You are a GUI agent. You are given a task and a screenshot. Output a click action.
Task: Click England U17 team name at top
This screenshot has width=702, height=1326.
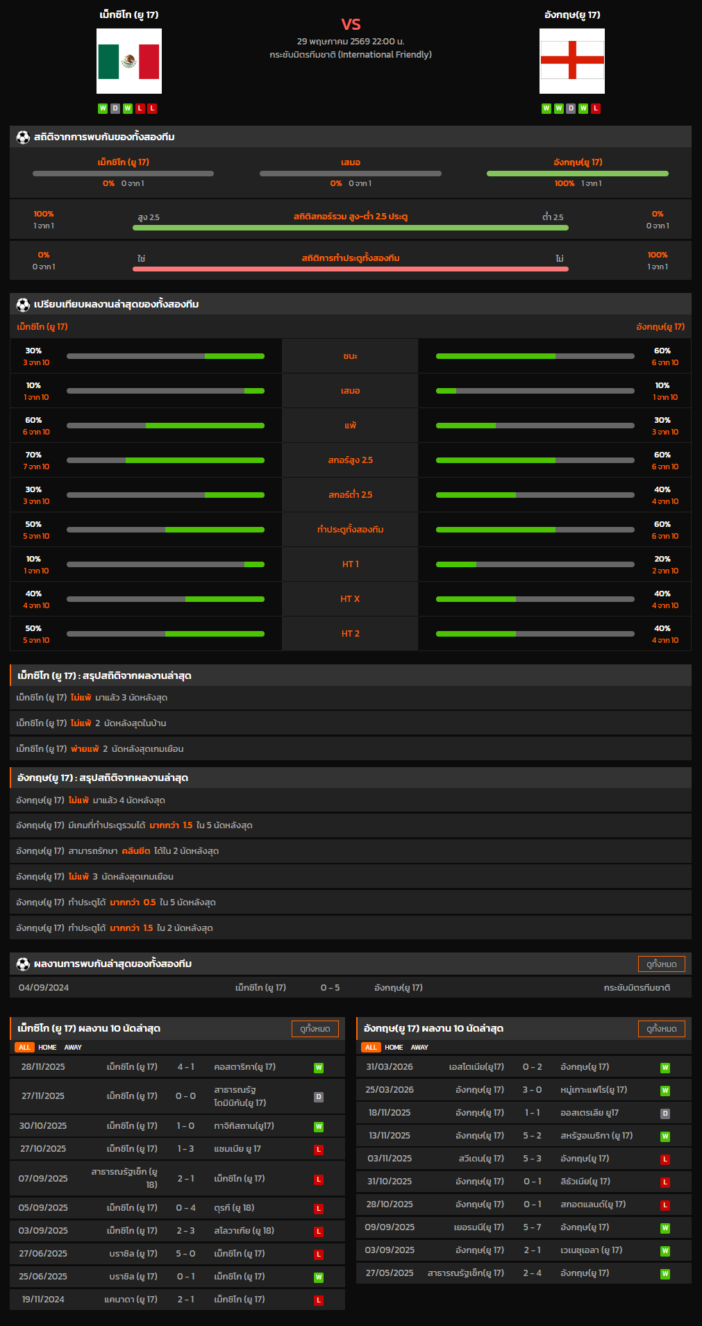[572, 15]
